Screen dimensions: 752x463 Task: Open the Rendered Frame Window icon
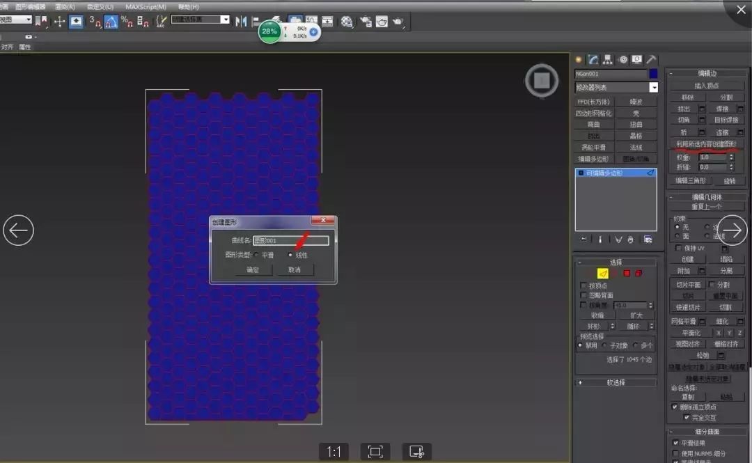(382, 22)
